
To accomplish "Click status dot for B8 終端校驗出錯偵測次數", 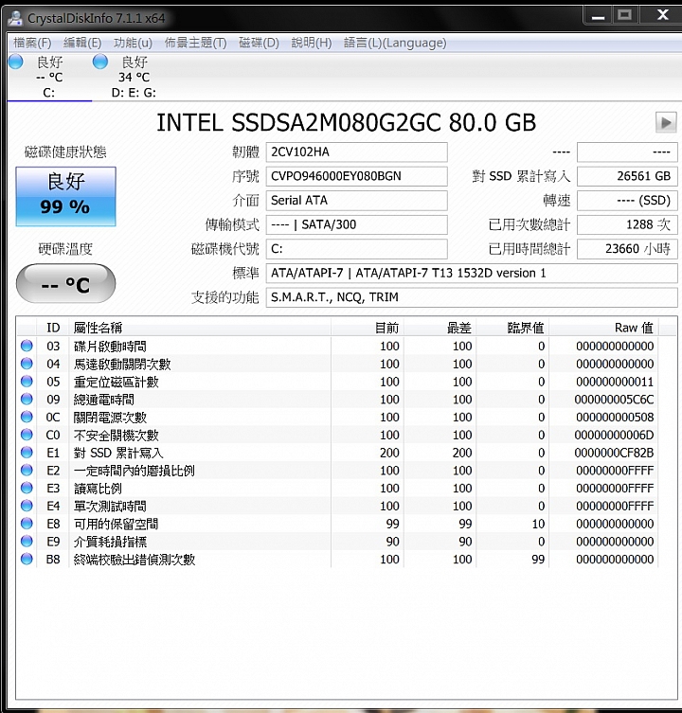I will [x=27, y=559].
